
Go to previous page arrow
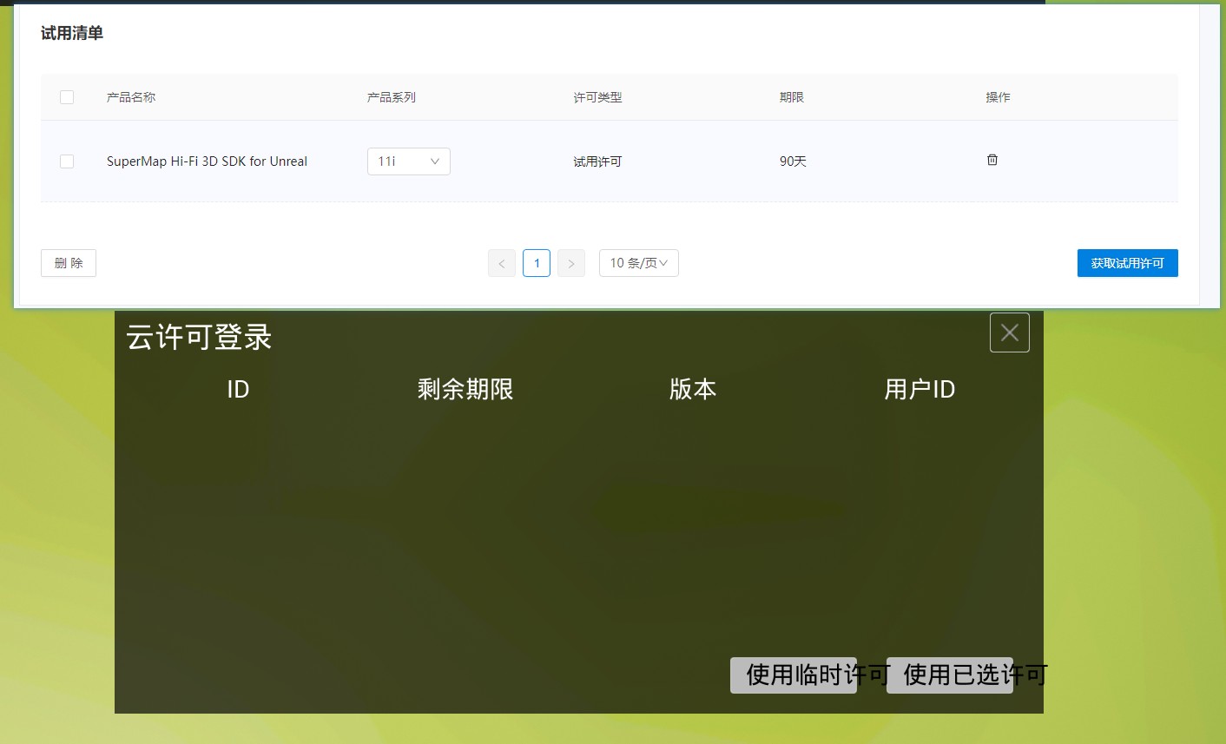502,263
